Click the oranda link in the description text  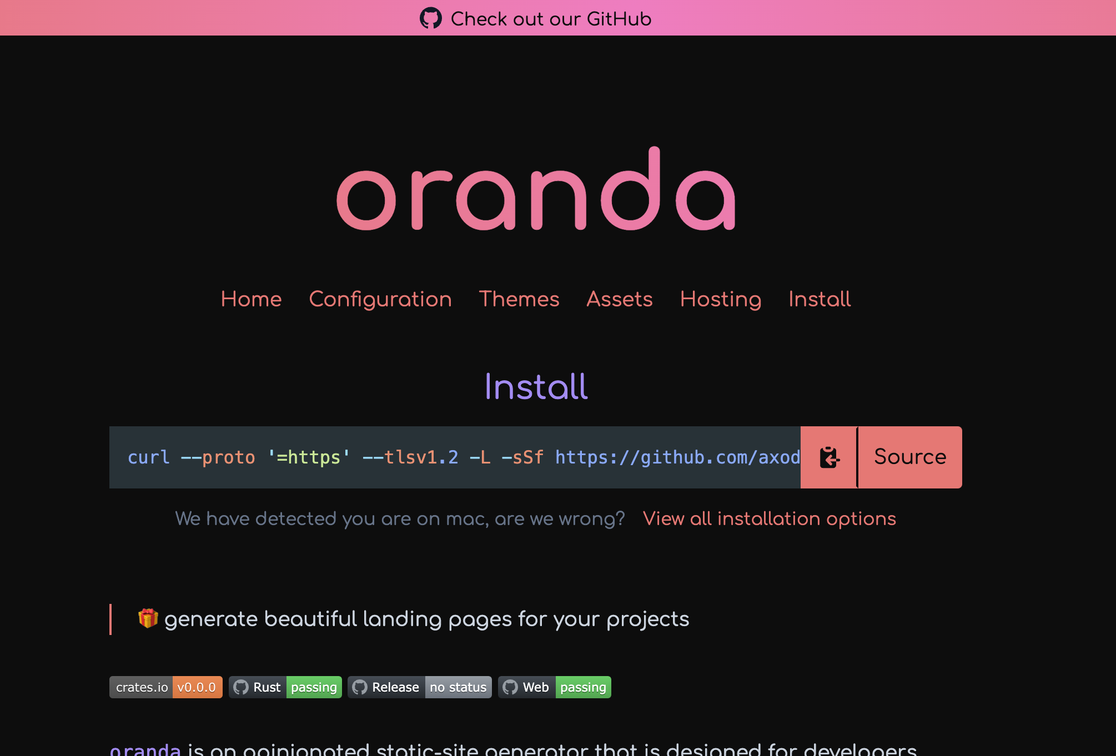(x=145, y=749)
